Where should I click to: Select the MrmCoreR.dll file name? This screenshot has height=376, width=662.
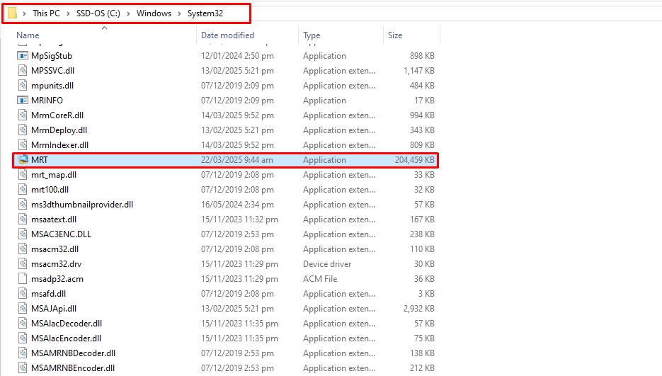coord(57,115)
